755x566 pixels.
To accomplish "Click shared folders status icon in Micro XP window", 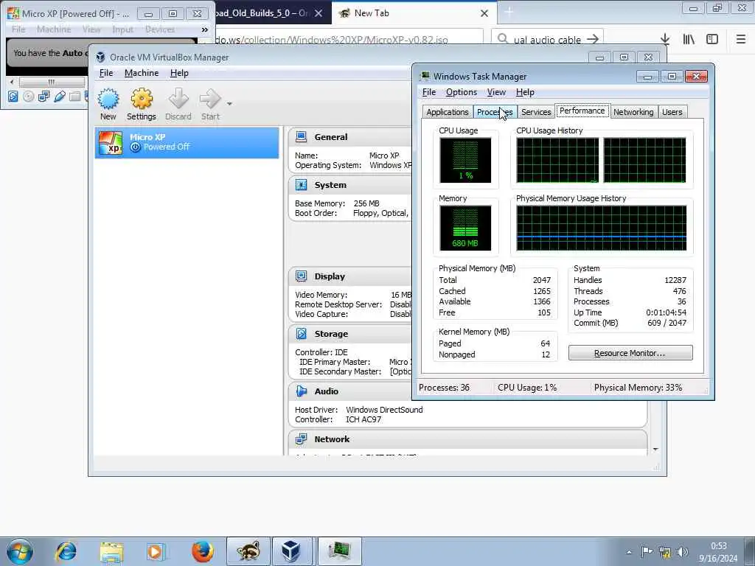I will 74,97.
